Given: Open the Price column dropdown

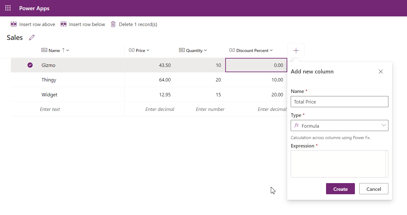Looking at the screenshot, I should pyautogui.click(x=148, y=50).
